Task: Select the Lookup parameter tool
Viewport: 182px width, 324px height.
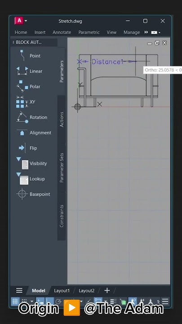Action: (x=31, y=179)
